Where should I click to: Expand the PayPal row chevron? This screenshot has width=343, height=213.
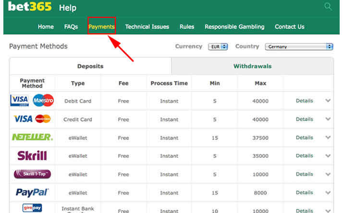[x=328, y=193]
